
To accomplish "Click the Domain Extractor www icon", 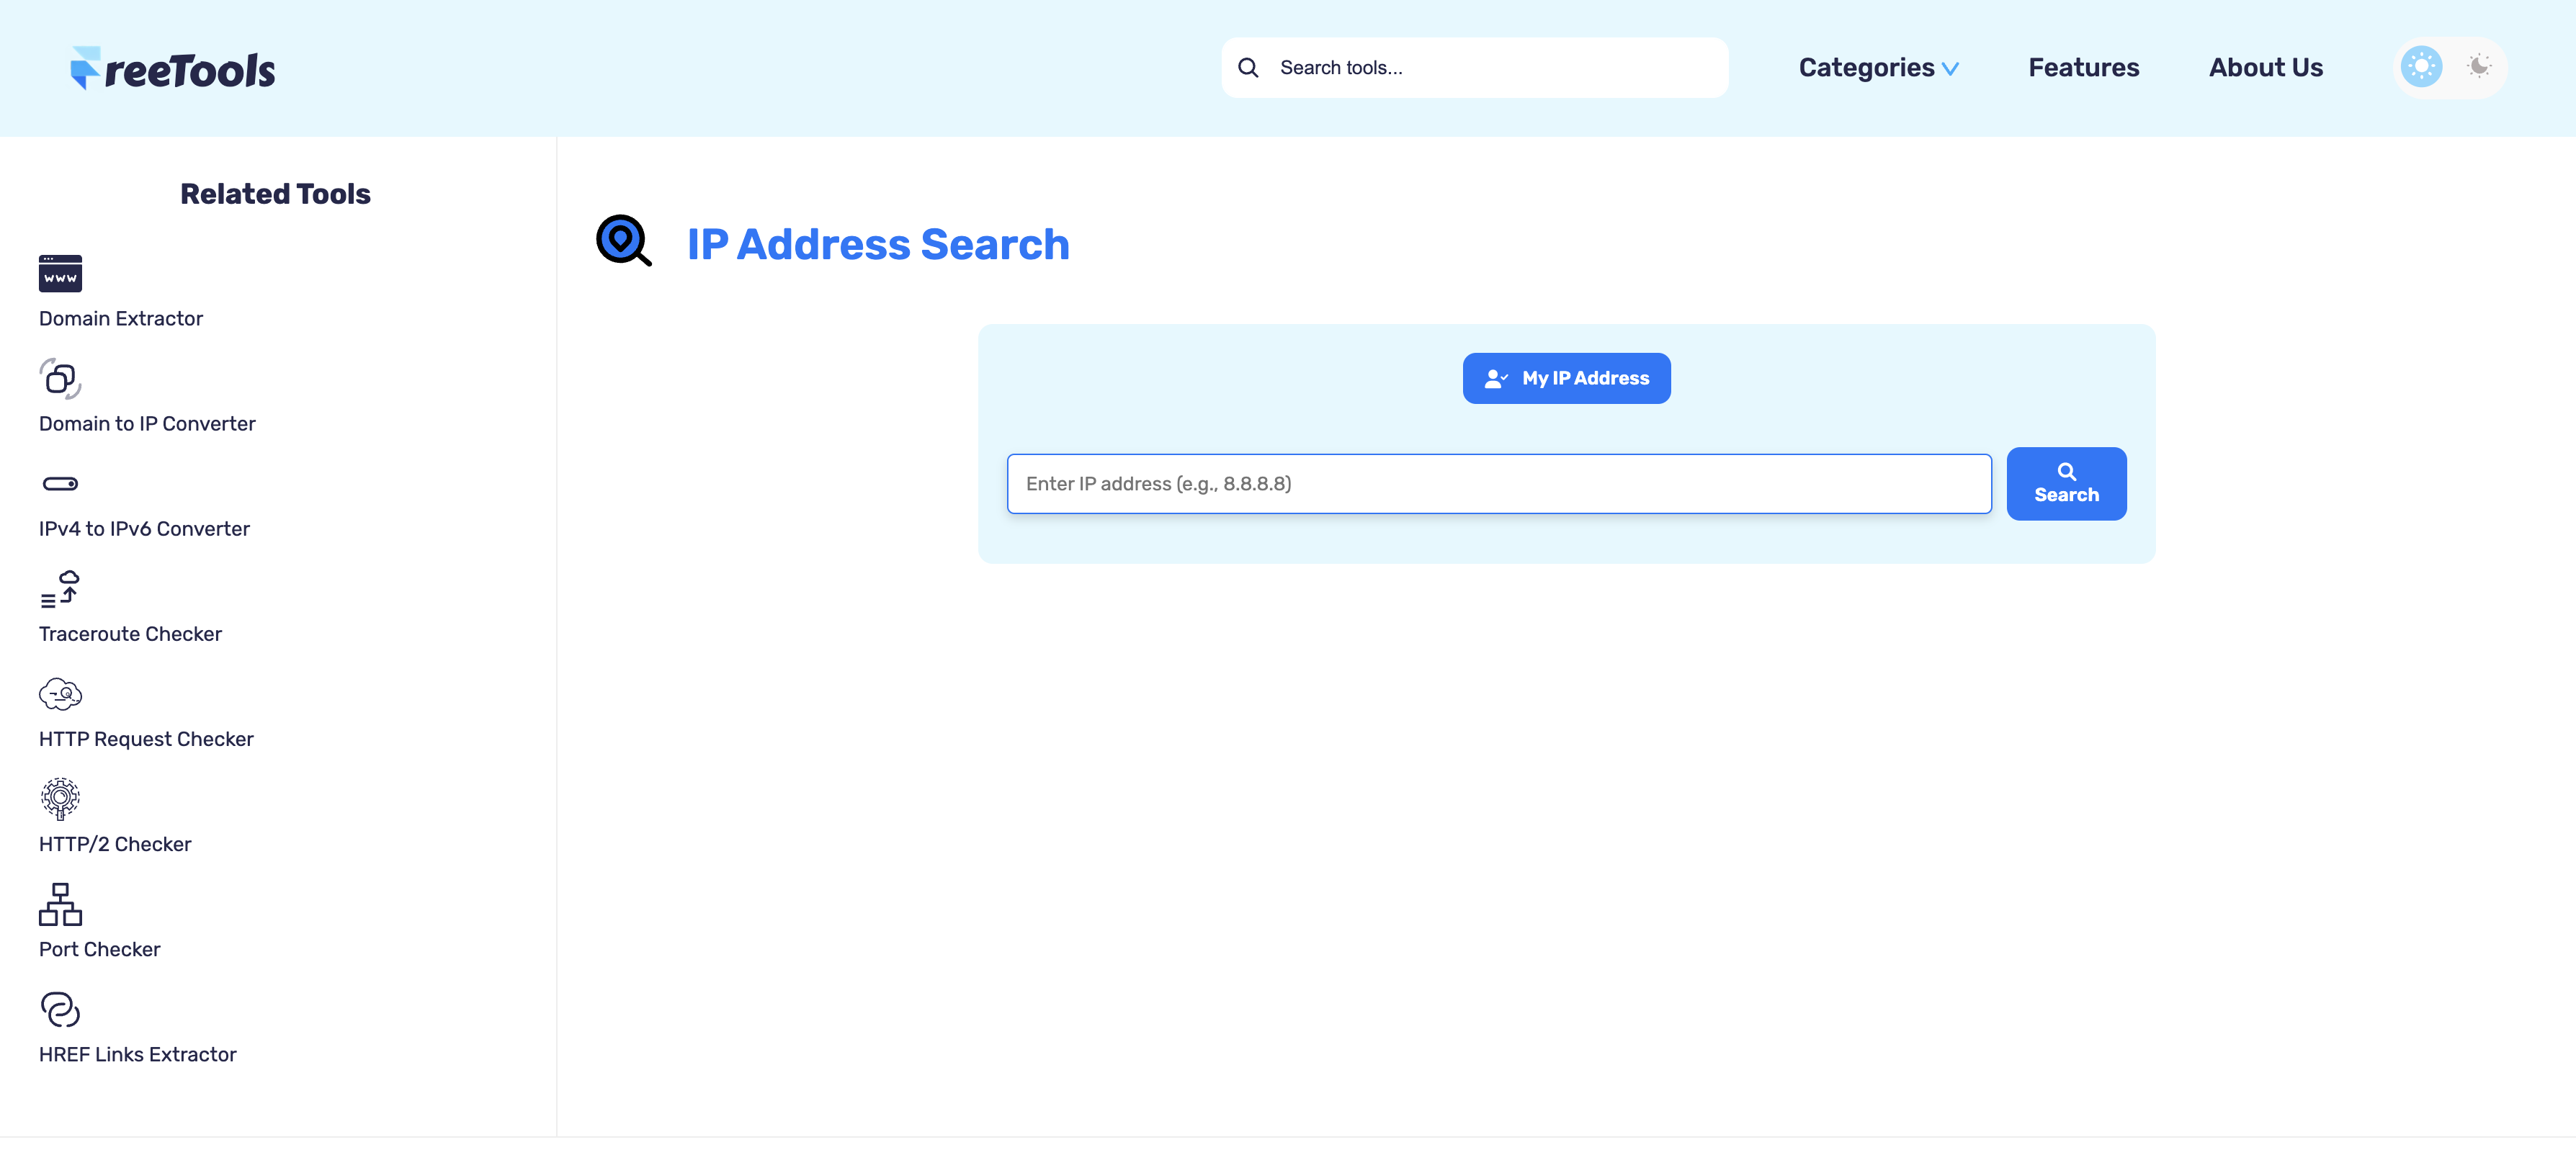I will click(60, 273).
